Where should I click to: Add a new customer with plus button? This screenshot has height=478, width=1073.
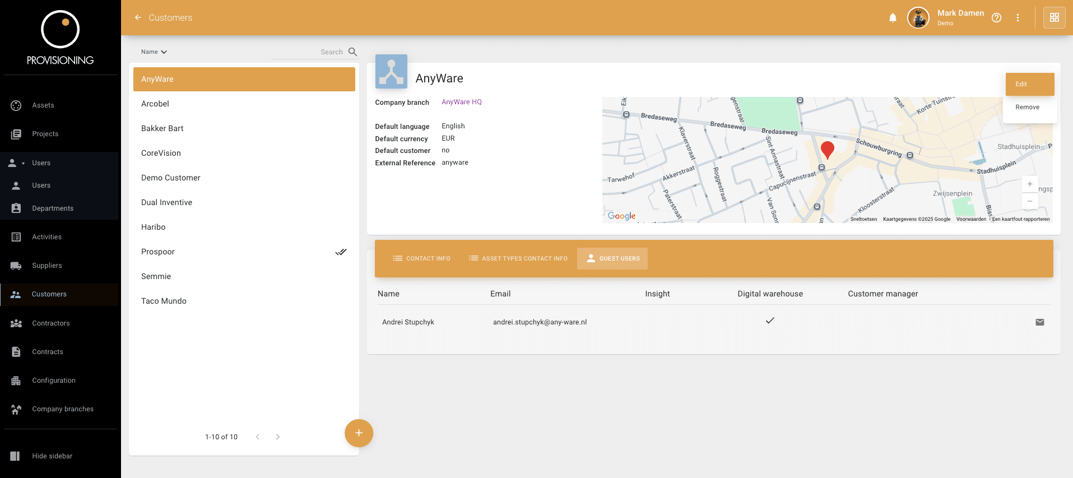359,433
